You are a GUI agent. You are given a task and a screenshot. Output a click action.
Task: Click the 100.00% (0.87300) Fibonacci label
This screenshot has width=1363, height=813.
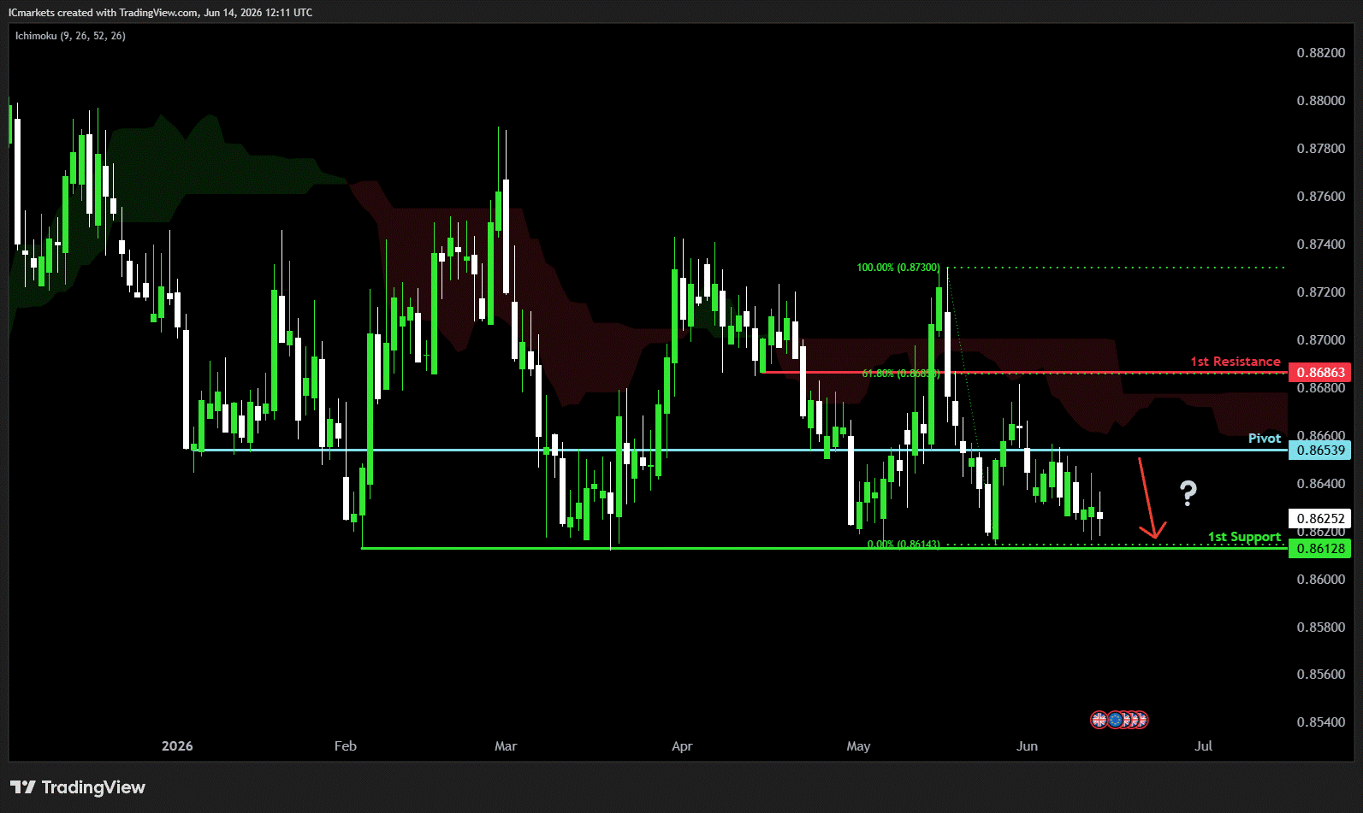point(898,268)
